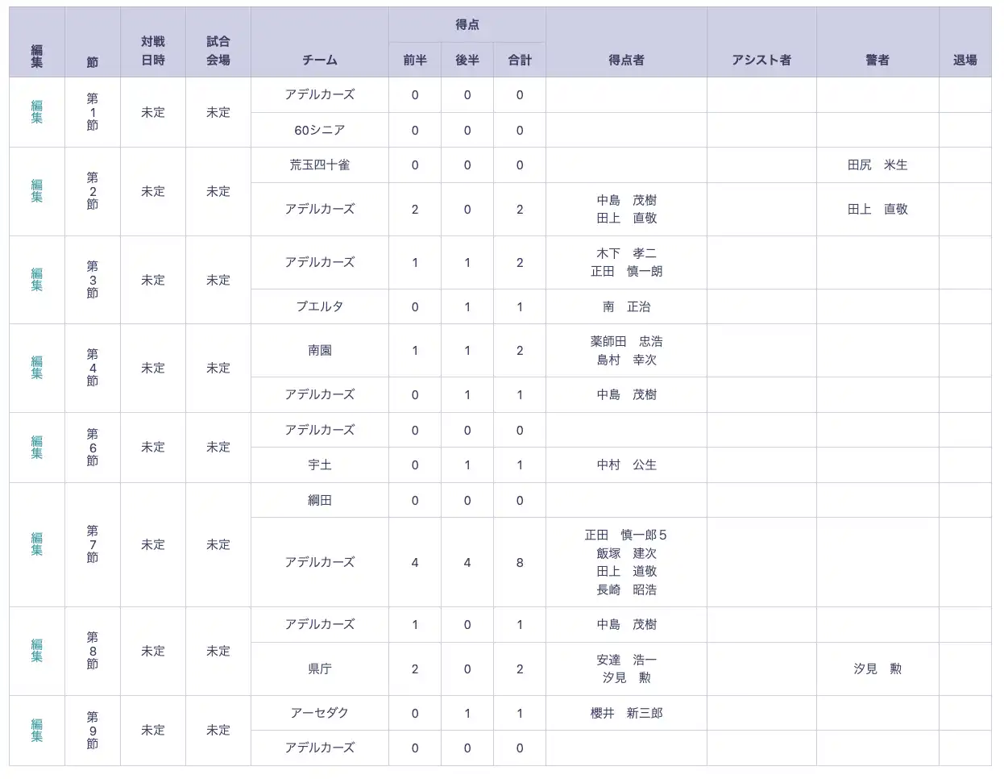Open the 編集 link for 第9節
The width and height of the screenshot is (1004, 779).
click(37, 730)
